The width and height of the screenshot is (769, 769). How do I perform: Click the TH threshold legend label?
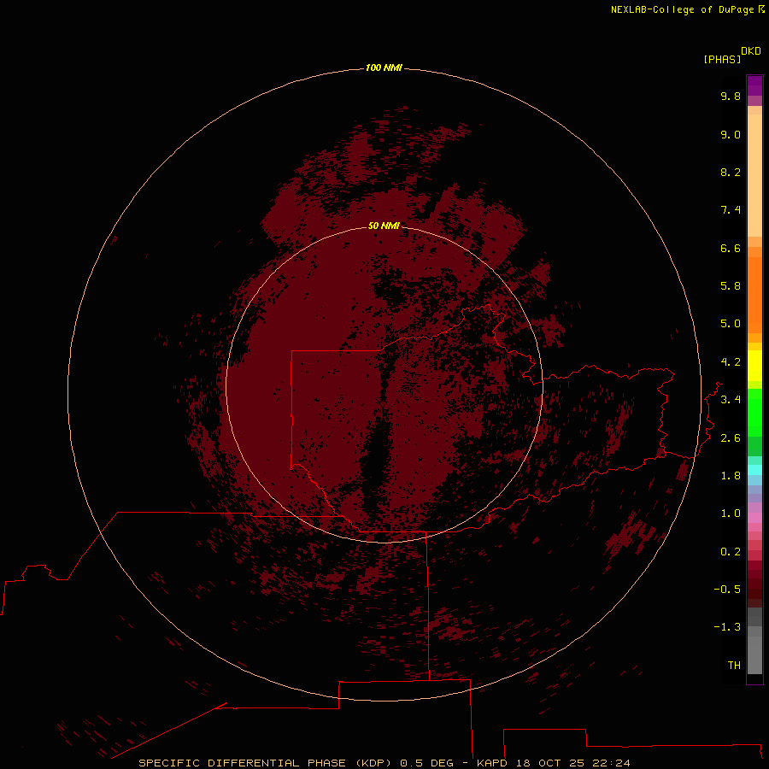[734, 666]
